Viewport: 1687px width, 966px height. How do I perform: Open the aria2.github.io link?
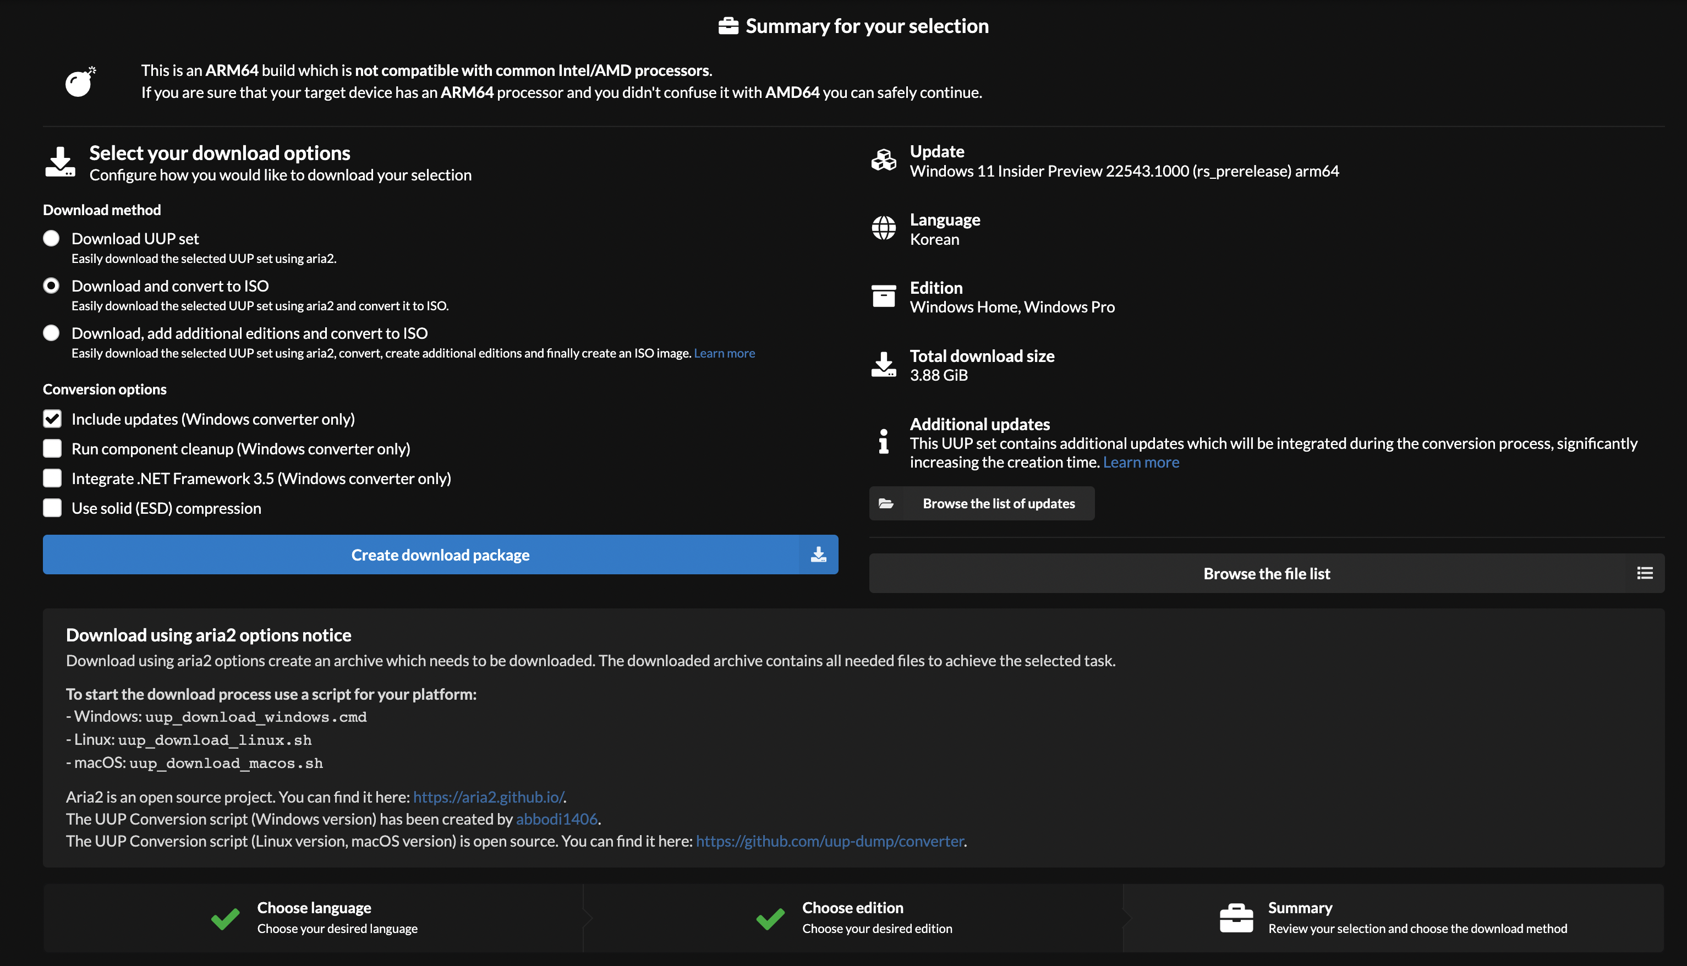coord(488,797)
